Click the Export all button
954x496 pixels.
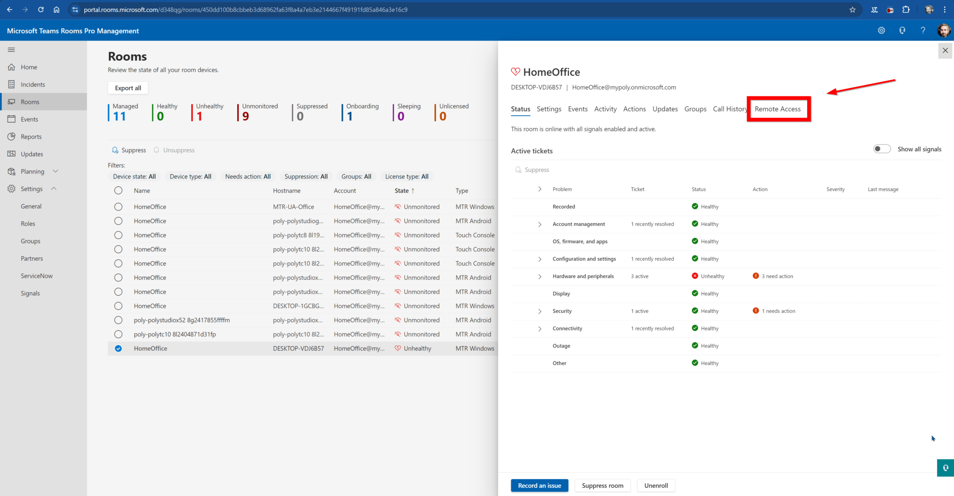(128, 88)
